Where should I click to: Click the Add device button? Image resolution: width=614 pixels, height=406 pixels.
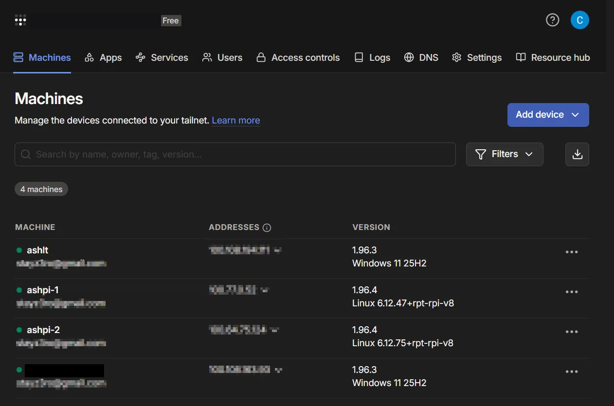(x=548, y=115)
